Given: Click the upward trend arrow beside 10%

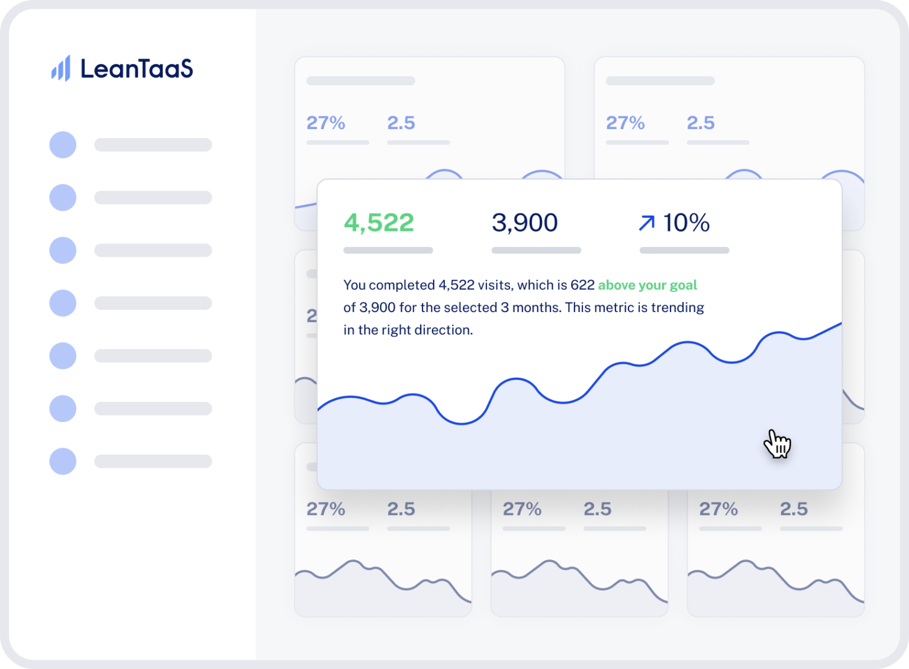Looking at the screenshot, I should point(647,223).
